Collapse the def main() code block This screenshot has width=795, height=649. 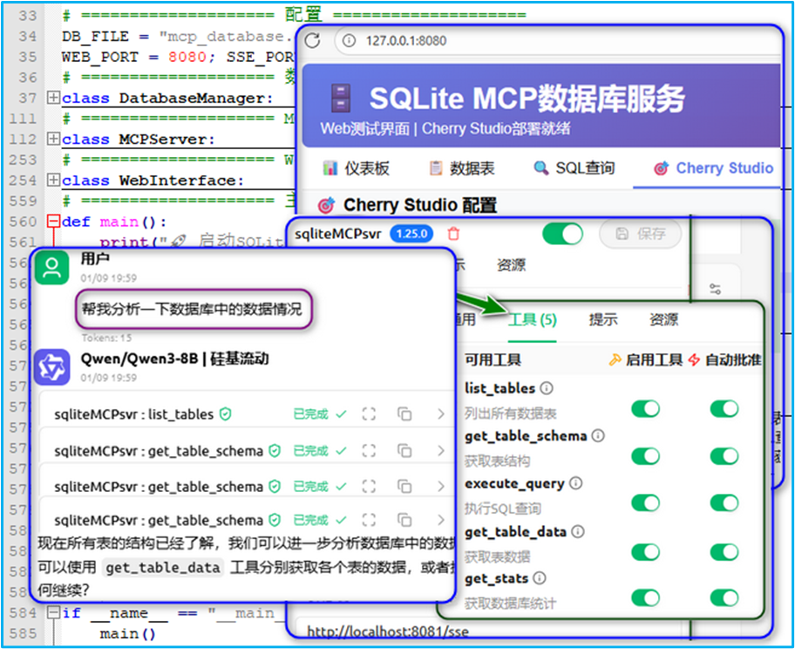click(x=53, y=222)
